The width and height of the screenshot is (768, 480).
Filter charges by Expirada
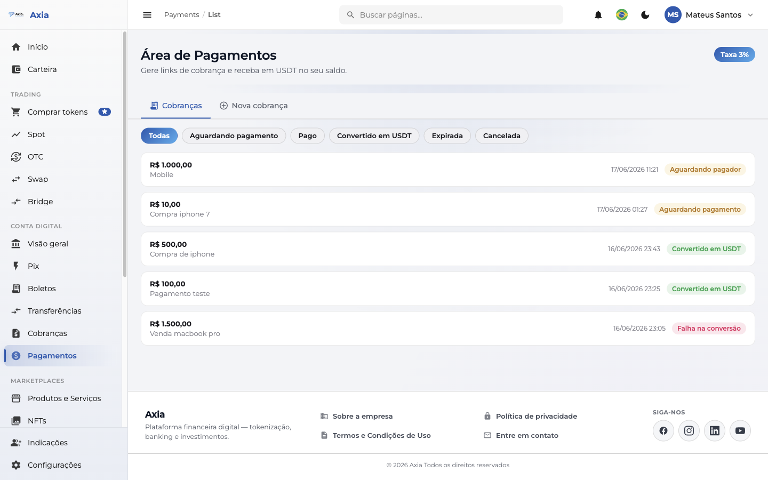447,136
